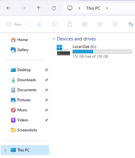Click the Delete trash can icon
The image size is (135, 158).
(115, 24)
